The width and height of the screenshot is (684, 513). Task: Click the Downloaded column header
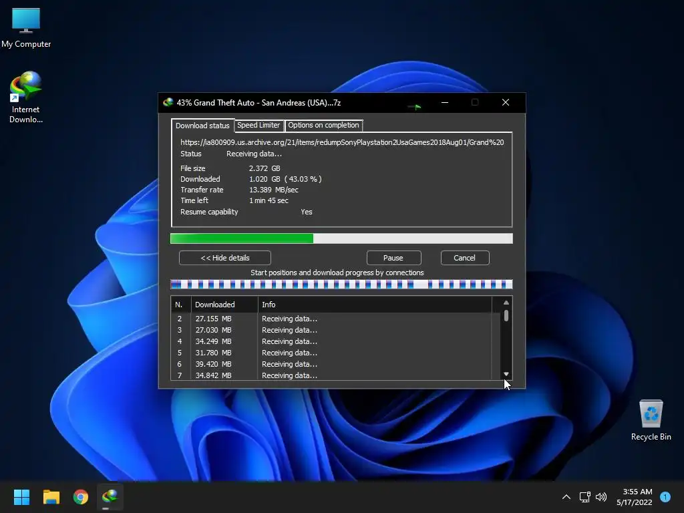[224, 305]
